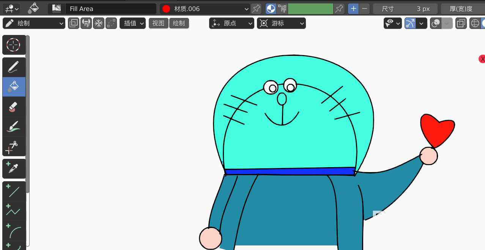Select the Eyedropper tool

click(14, 169)
